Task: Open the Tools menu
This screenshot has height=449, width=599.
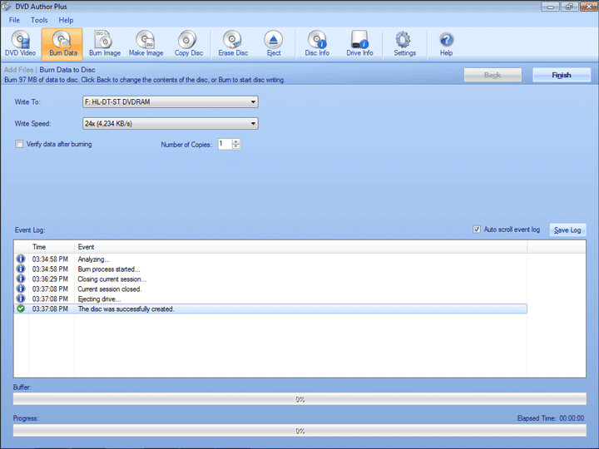Action: coord(39,20)
